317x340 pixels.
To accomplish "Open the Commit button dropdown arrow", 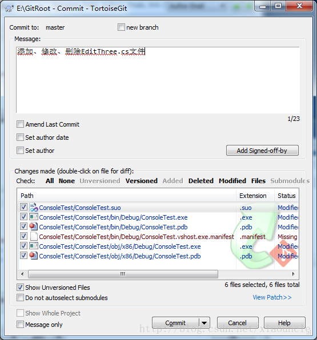I will [x=204, y=323].
